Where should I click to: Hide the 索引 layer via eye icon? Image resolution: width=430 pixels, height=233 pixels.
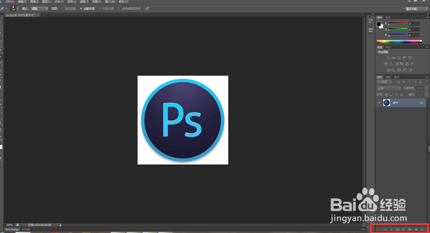[379, 103]
